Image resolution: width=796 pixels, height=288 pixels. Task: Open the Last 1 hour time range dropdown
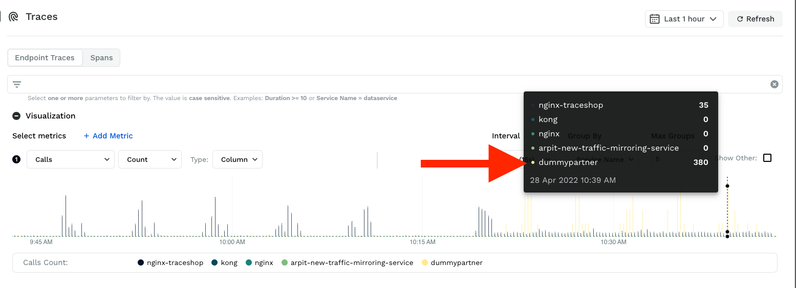(684, 19)
